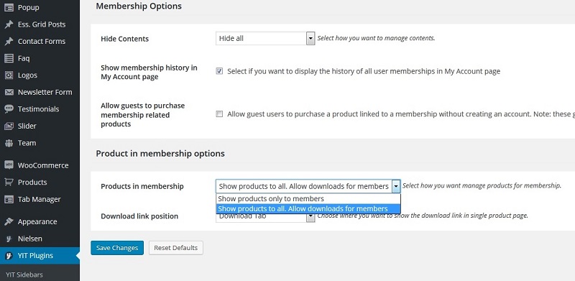The width and height of the screenshot is (575, 281).
Task: Select 'Show products to all' highlighted option
Action: click(308, 208)
